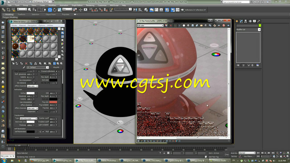The width and height of the screenshot is (290, 163).
Task: Open the selection filter All dropdown
Action: pyautogui.click(x=22, y=9)
